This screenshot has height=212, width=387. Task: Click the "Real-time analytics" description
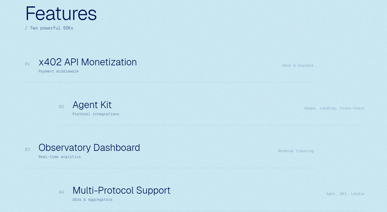click(59, 157)
